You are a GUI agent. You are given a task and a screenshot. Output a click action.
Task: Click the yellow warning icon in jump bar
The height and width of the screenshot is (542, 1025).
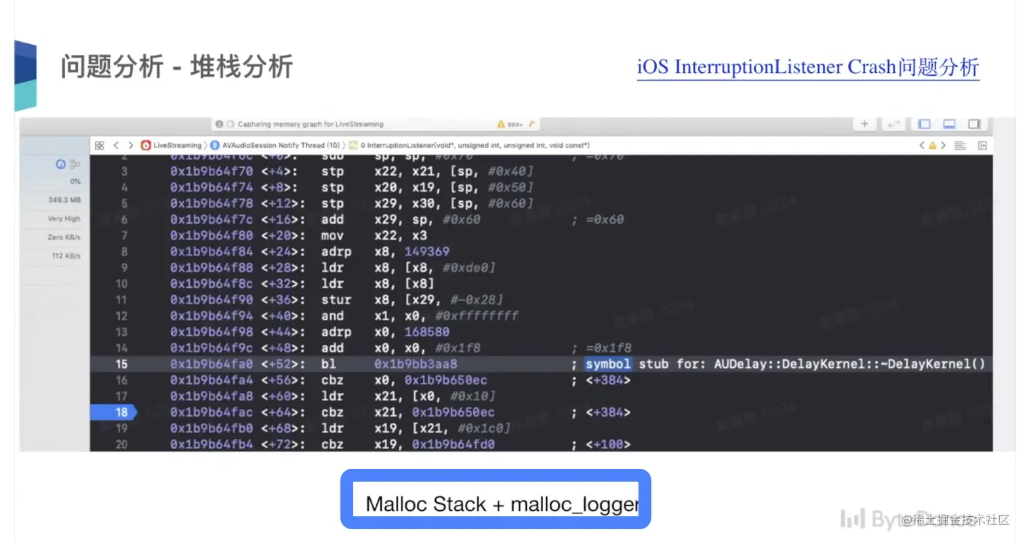932,145
